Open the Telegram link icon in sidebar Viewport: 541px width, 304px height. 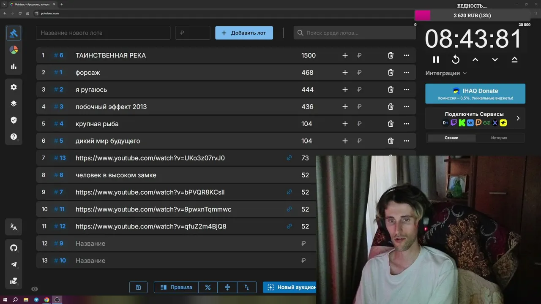point(14,264)
